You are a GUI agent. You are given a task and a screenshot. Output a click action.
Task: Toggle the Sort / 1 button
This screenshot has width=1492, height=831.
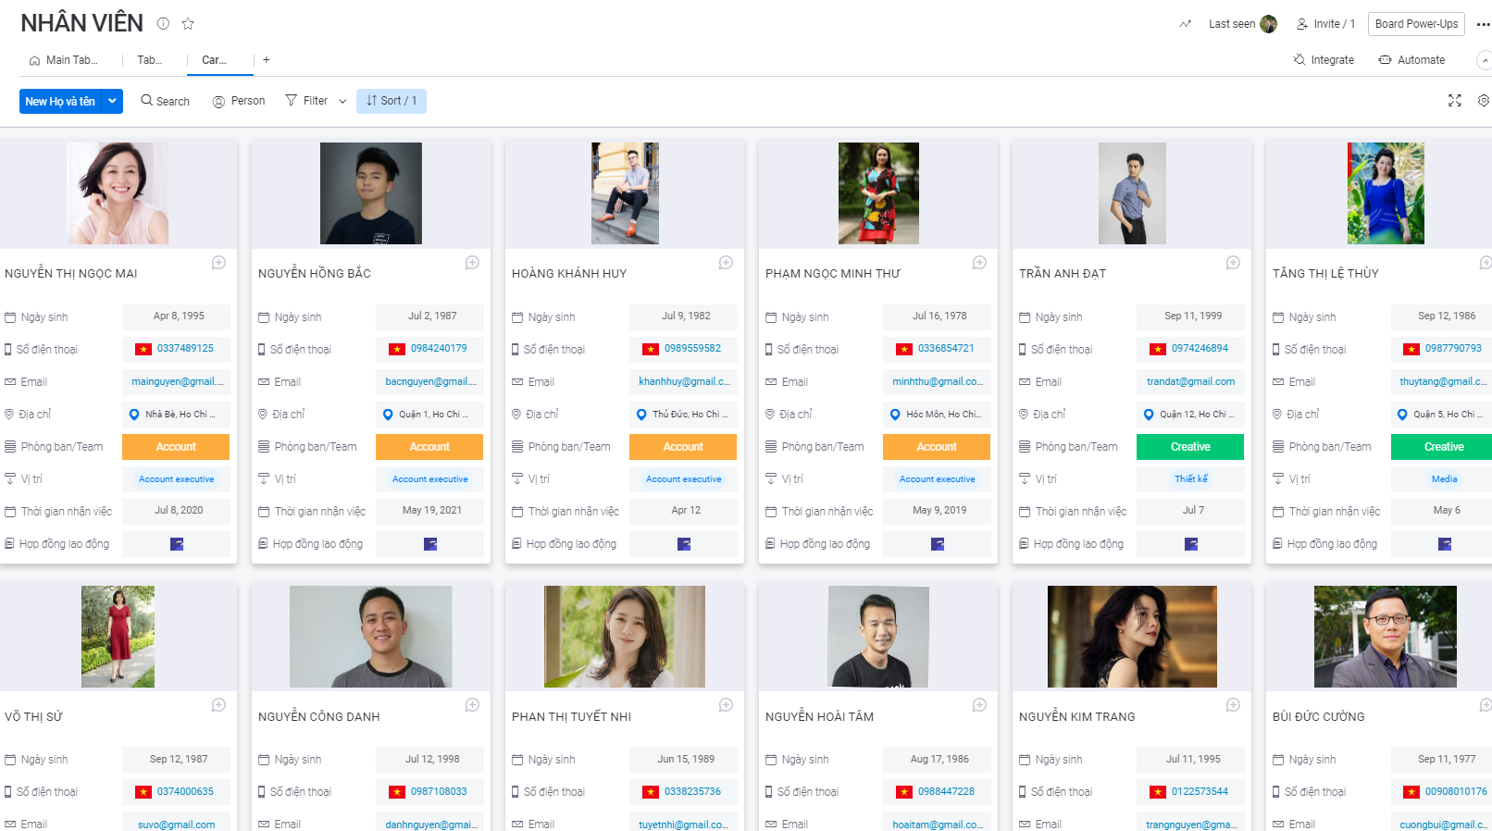[392, 101]
